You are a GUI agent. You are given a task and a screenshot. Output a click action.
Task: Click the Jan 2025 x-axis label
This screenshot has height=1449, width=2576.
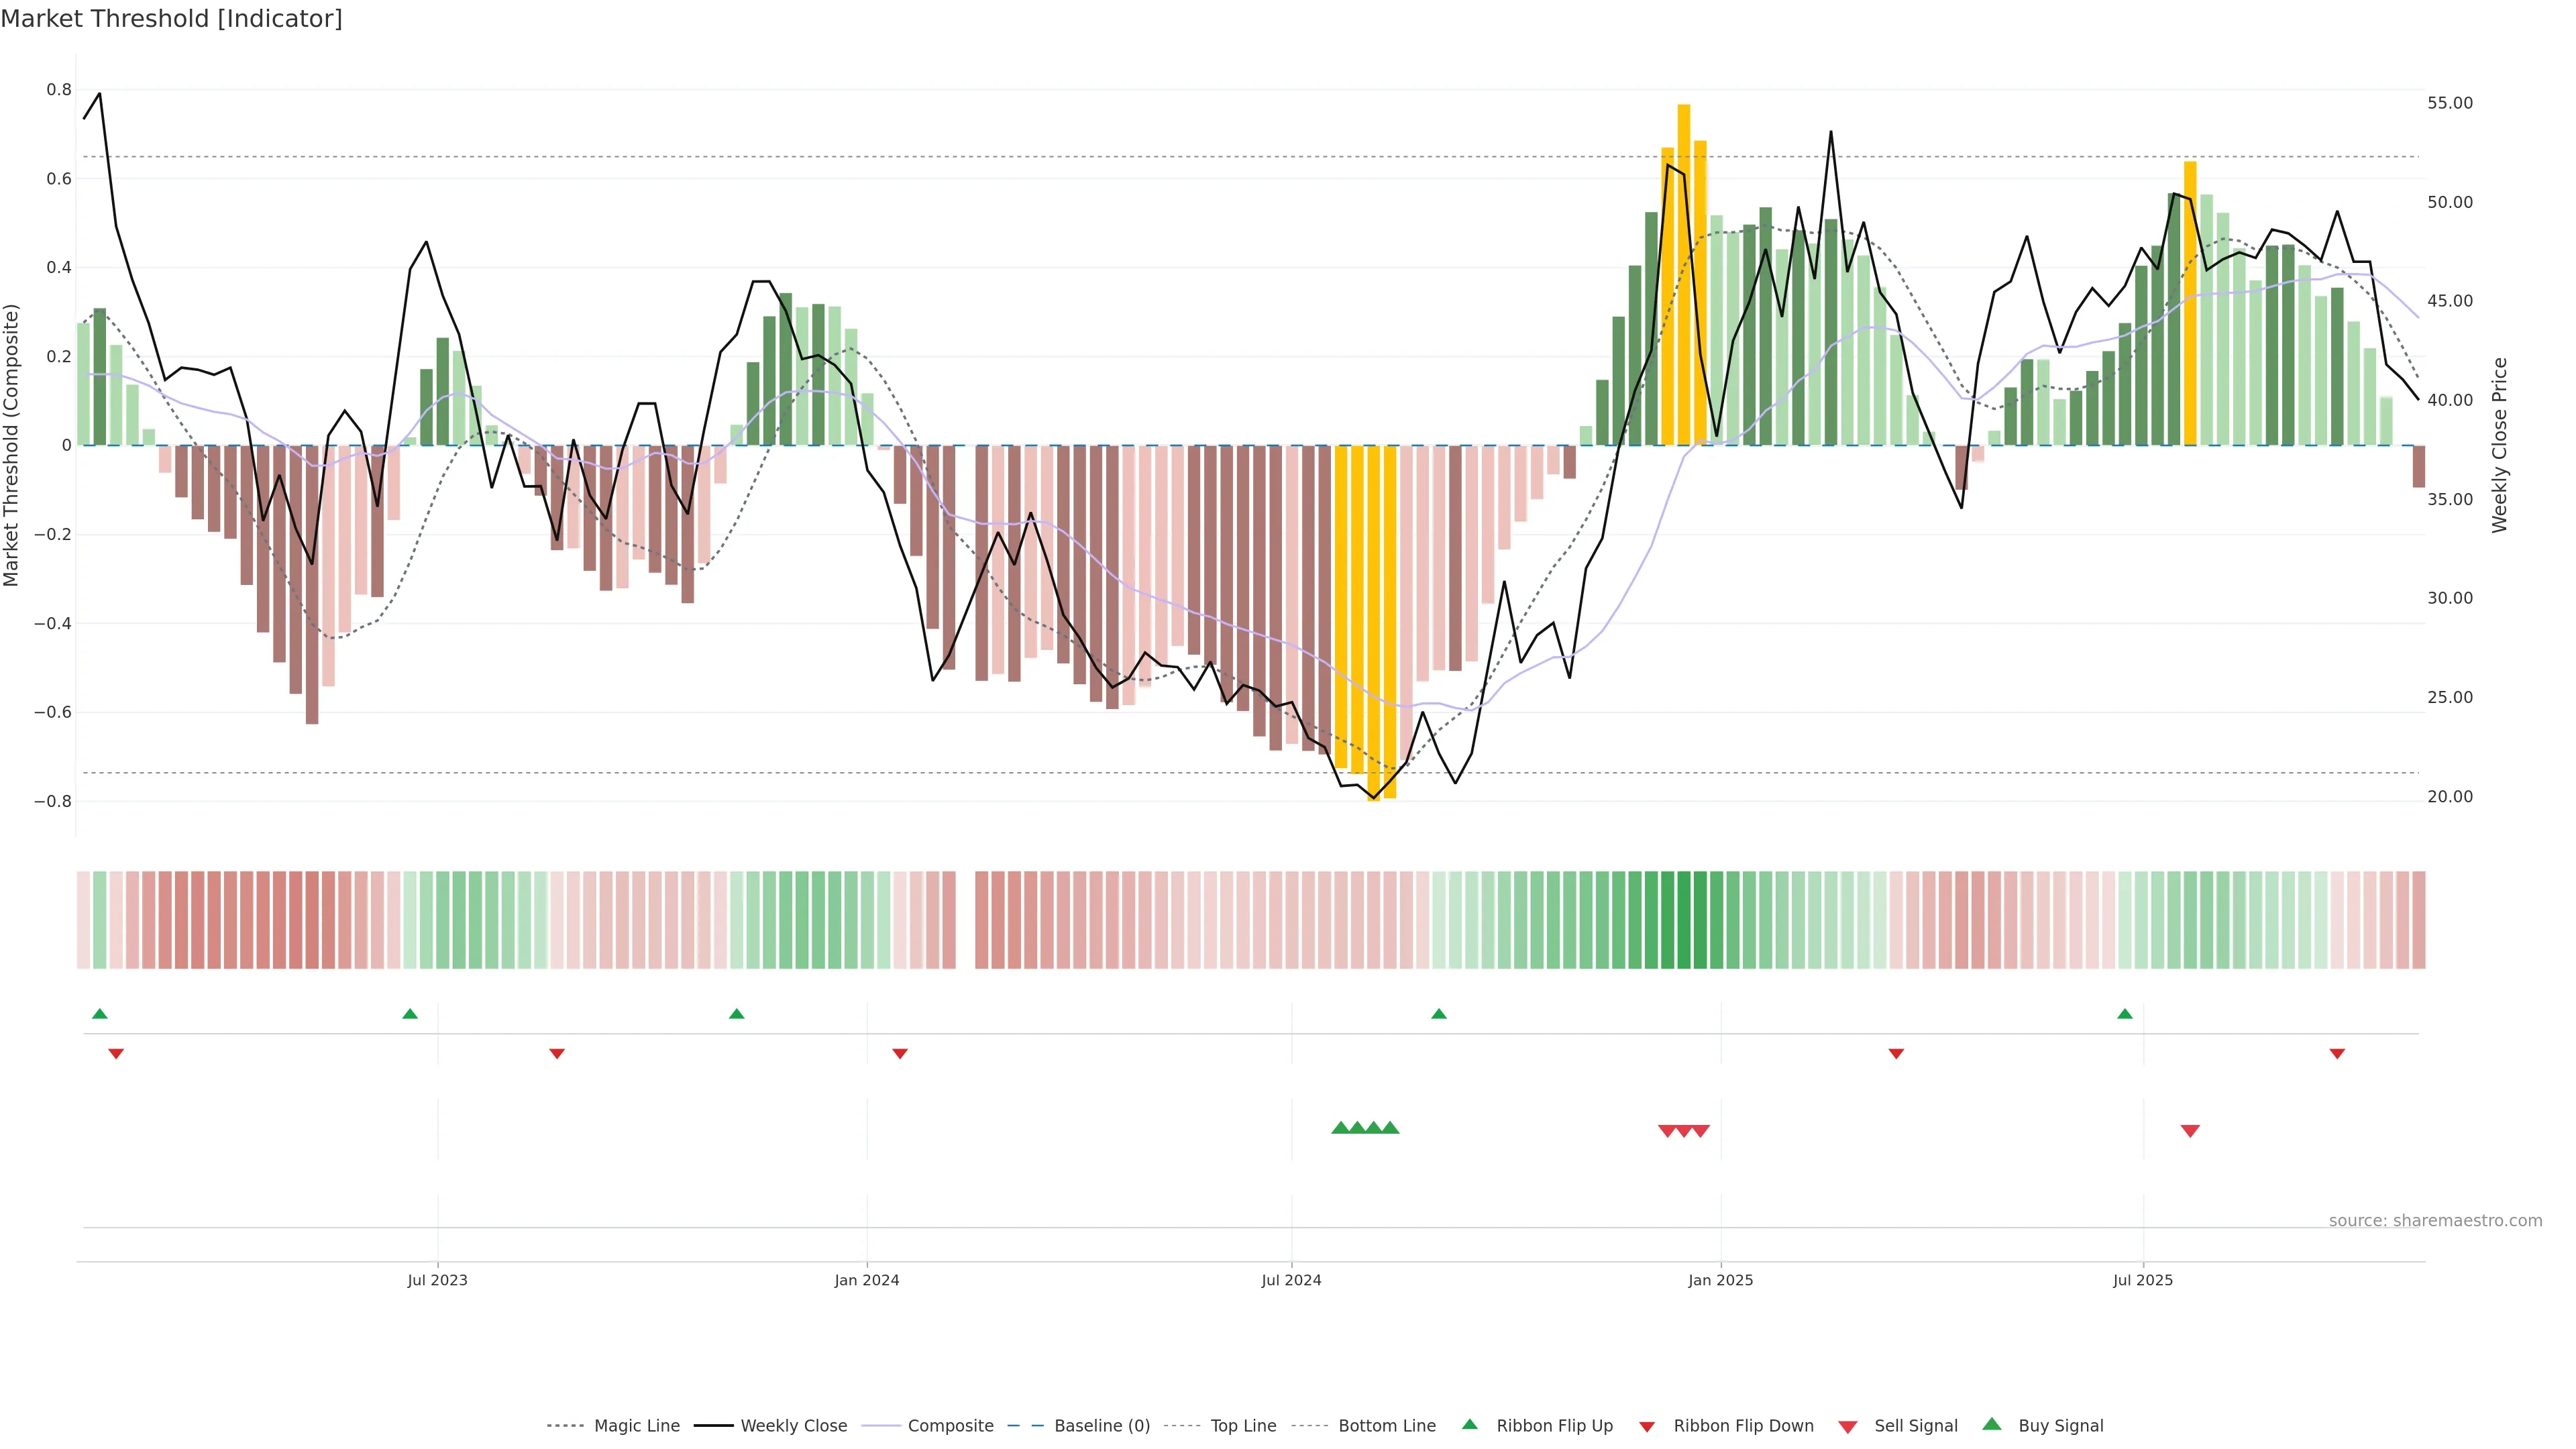click(1720, 1280)
